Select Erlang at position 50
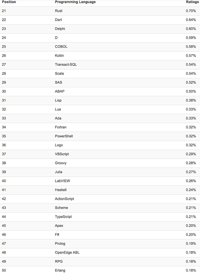 pos(60,271)
